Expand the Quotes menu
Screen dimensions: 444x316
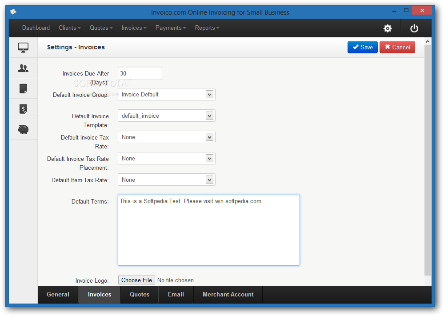click(101, 28)
